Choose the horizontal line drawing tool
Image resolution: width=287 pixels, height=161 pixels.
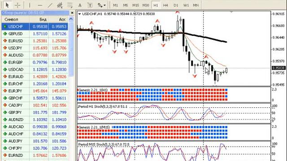(x=40, y=5)
